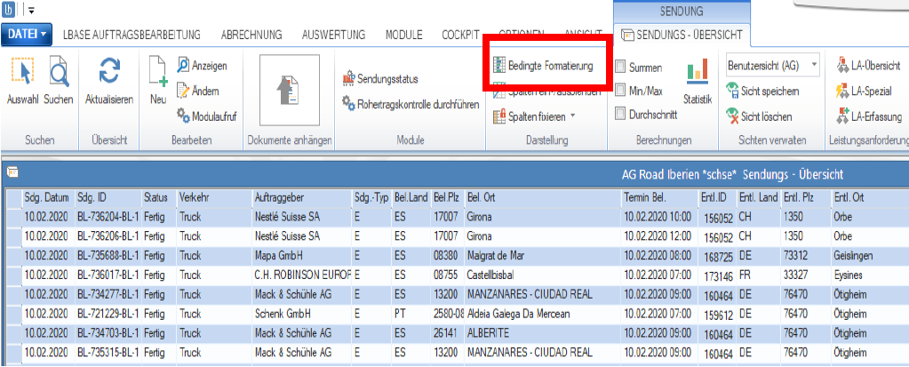This screenshot has width=909, height=367.
Task: Click the Sdg. ID column header
Action: (108, 197)
